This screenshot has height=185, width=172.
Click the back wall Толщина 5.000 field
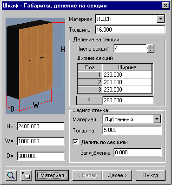132,130
